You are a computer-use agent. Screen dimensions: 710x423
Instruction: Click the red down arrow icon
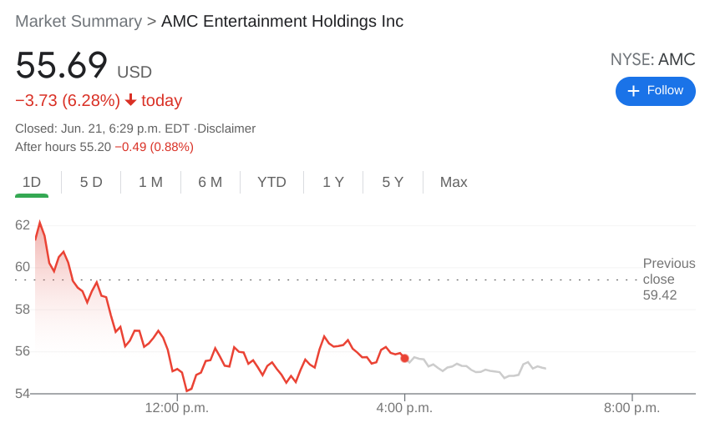[131, 100]
